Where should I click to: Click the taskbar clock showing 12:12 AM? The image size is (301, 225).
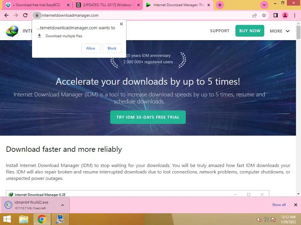pyautogui.click(x=288, y=219)
